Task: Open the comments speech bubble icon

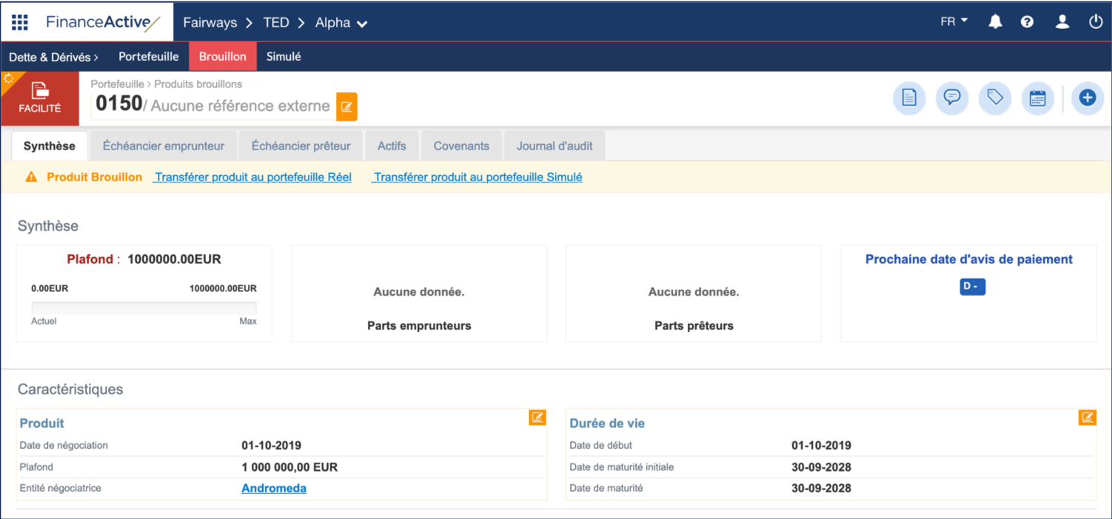Action: click(952, 98)
